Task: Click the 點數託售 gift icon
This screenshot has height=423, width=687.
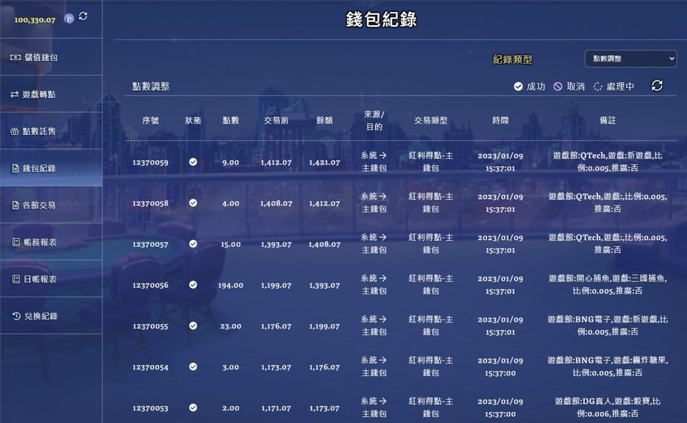Action: tap(15, 131)
